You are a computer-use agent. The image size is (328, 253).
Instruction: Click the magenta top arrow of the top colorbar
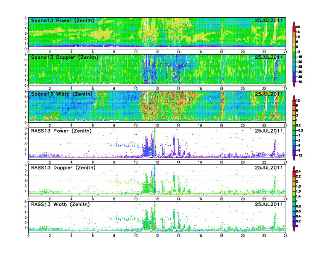pyautogui.click(x=294, y=24)
